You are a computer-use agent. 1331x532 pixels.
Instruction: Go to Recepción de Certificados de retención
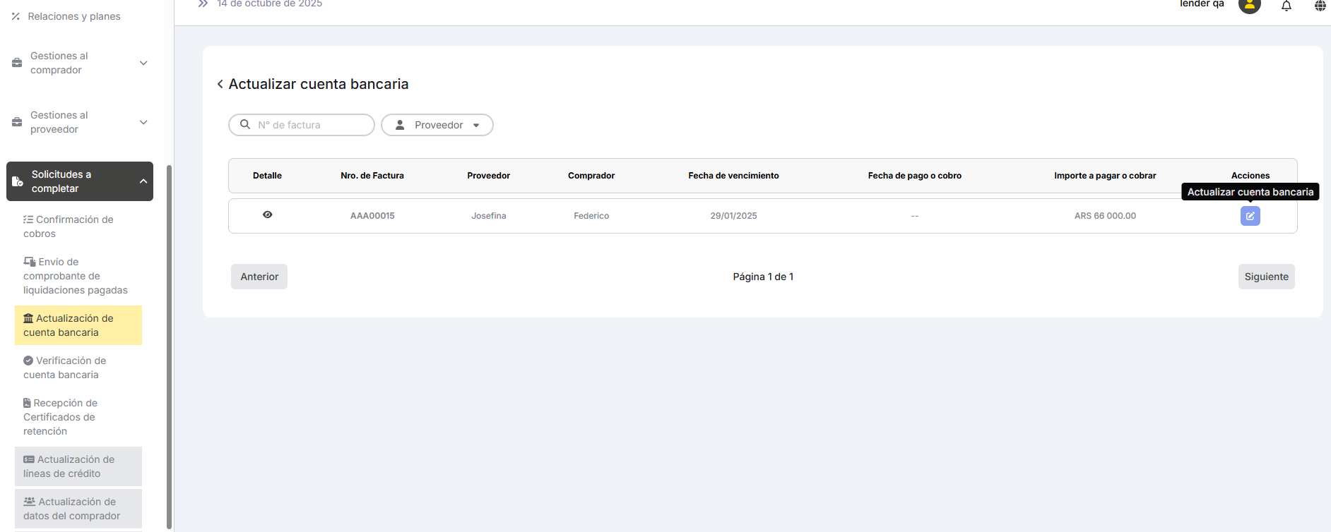60,417
